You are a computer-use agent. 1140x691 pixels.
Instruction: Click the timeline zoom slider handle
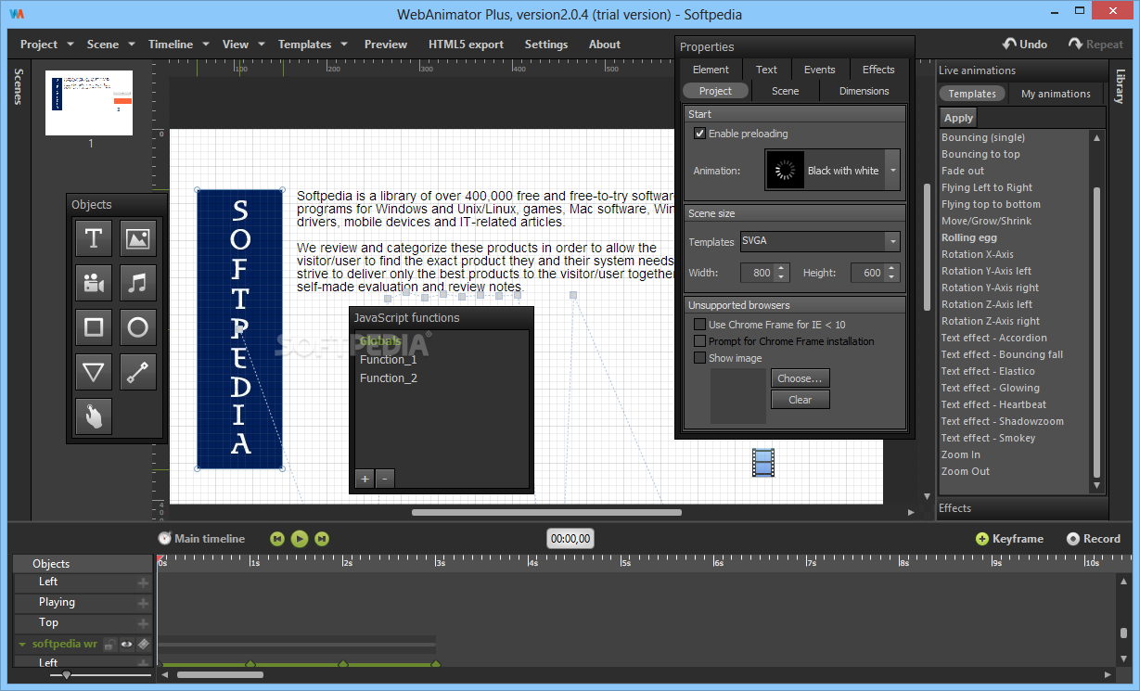tap(67, 675)
